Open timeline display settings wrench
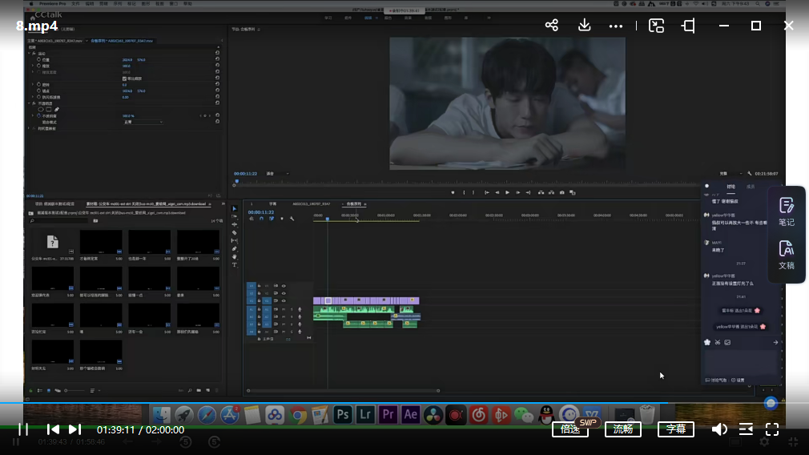 pyautogui.click(x=292, y=218)
